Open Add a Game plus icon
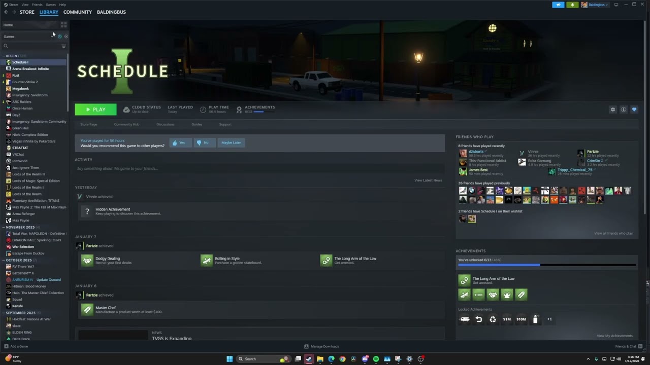This screenshot has width=650, height=365. point(6,346)
